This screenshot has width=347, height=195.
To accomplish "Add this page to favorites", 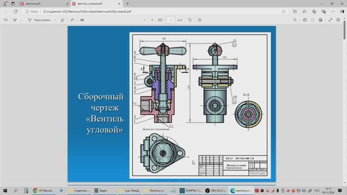I will click(x=284, y=11).
